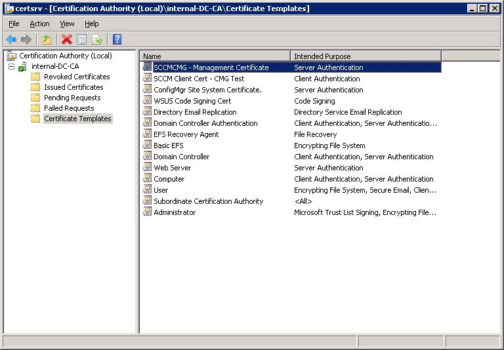Click the Domain Controller Authentication template icon
The height and width of the screenshot is (350, 504).
[147, 123]
